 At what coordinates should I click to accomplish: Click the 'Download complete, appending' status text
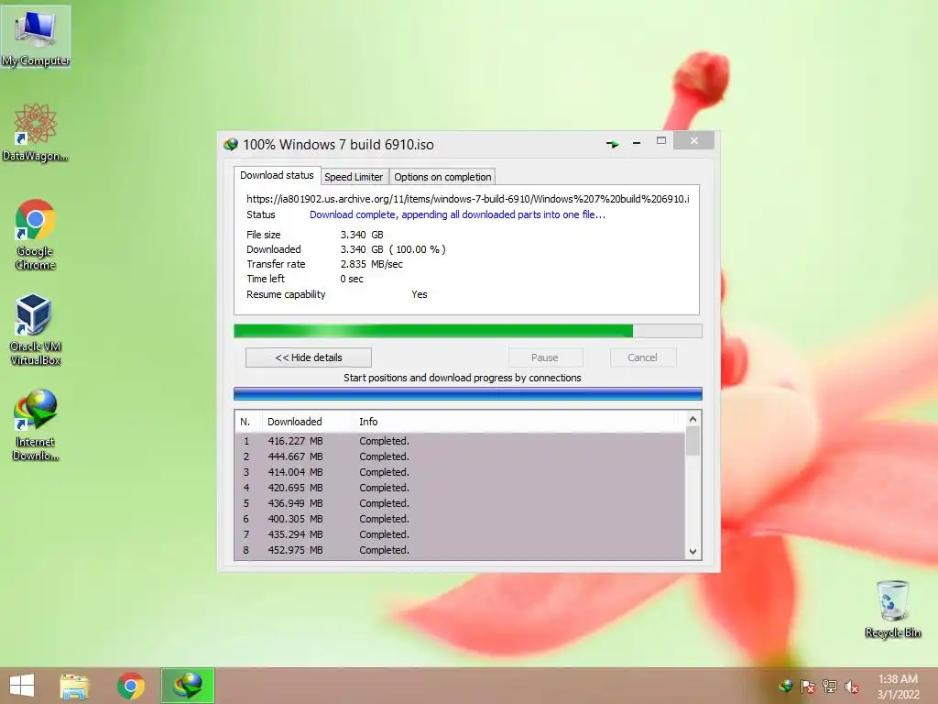458,214
